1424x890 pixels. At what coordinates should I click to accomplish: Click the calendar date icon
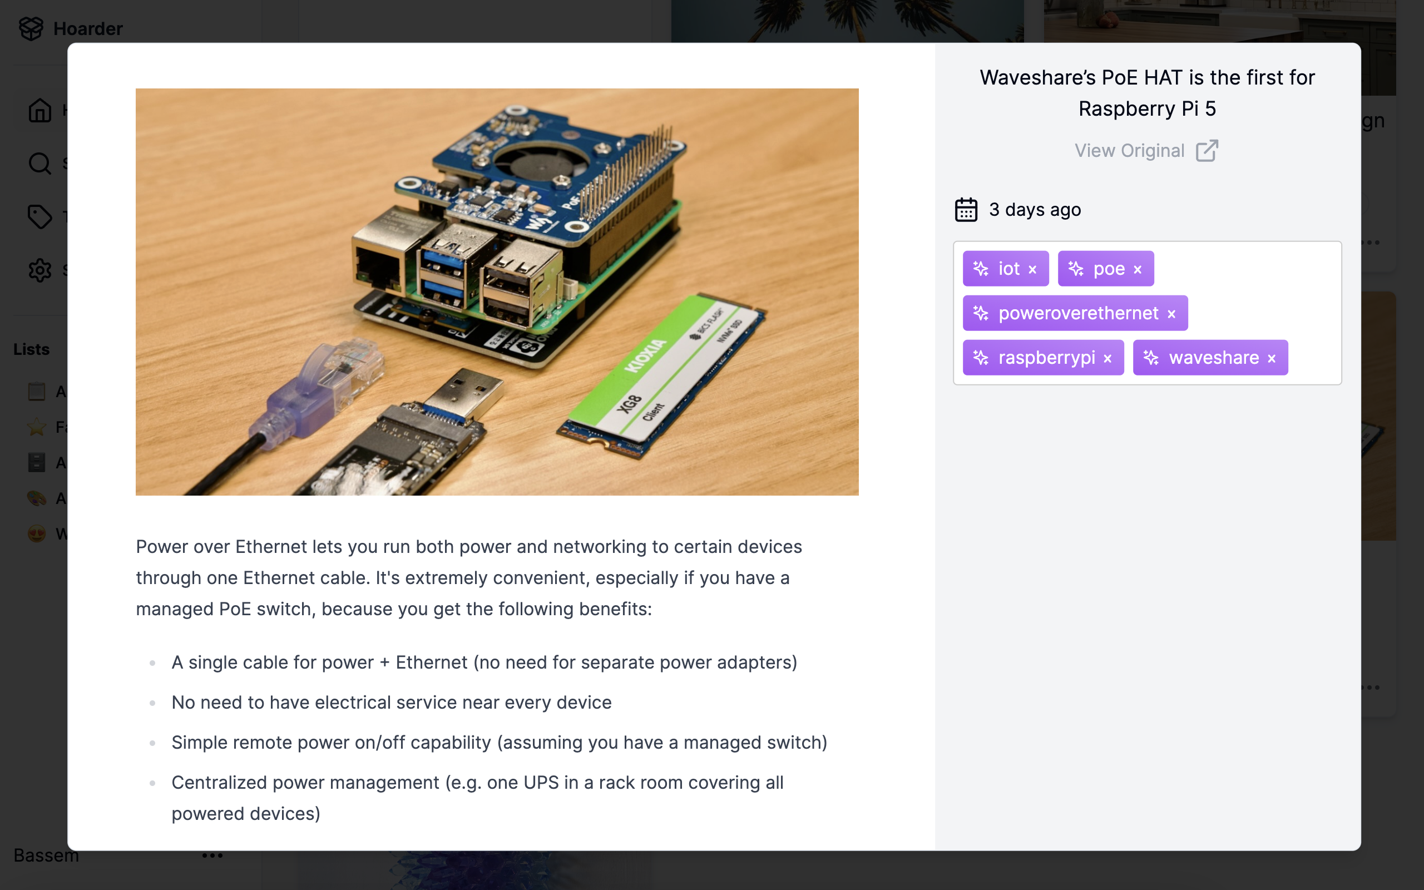pyautogui.click(x=966, y=210)
